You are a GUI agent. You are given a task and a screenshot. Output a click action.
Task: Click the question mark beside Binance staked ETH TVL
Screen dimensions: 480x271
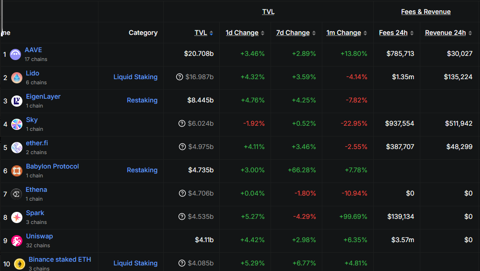click(x=182, y=263)
